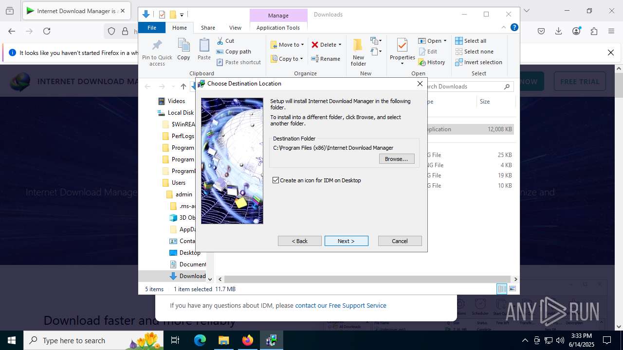Click the Copy icon in ribbon

183,50
